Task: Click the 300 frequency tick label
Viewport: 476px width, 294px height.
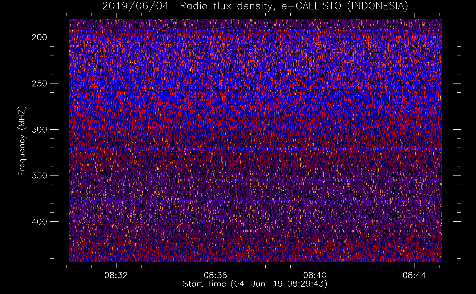Action: (39, 130)
